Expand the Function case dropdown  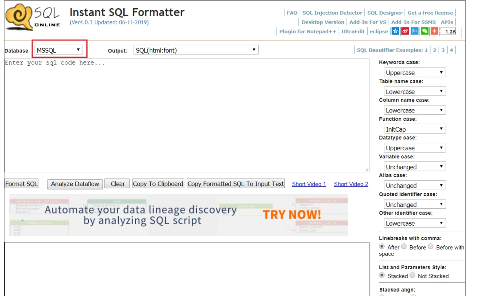(415, 129)
